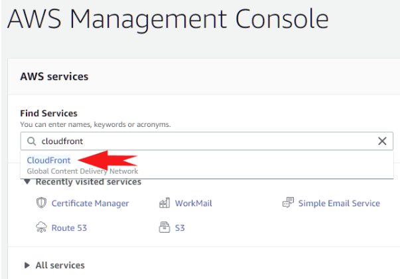Collapse Recently visited services section
This screenshot has height=279, width=400.
tap(27, 182)
